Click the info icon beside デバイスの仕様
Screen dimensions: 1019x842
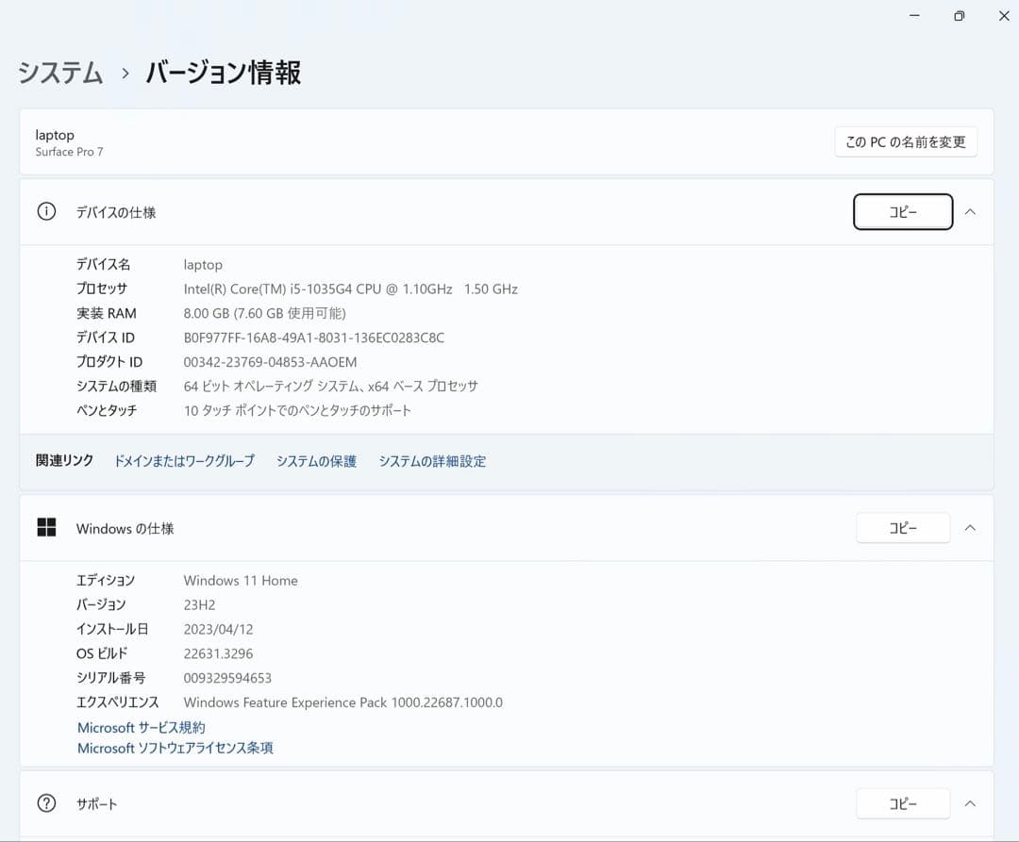[46, 211]
